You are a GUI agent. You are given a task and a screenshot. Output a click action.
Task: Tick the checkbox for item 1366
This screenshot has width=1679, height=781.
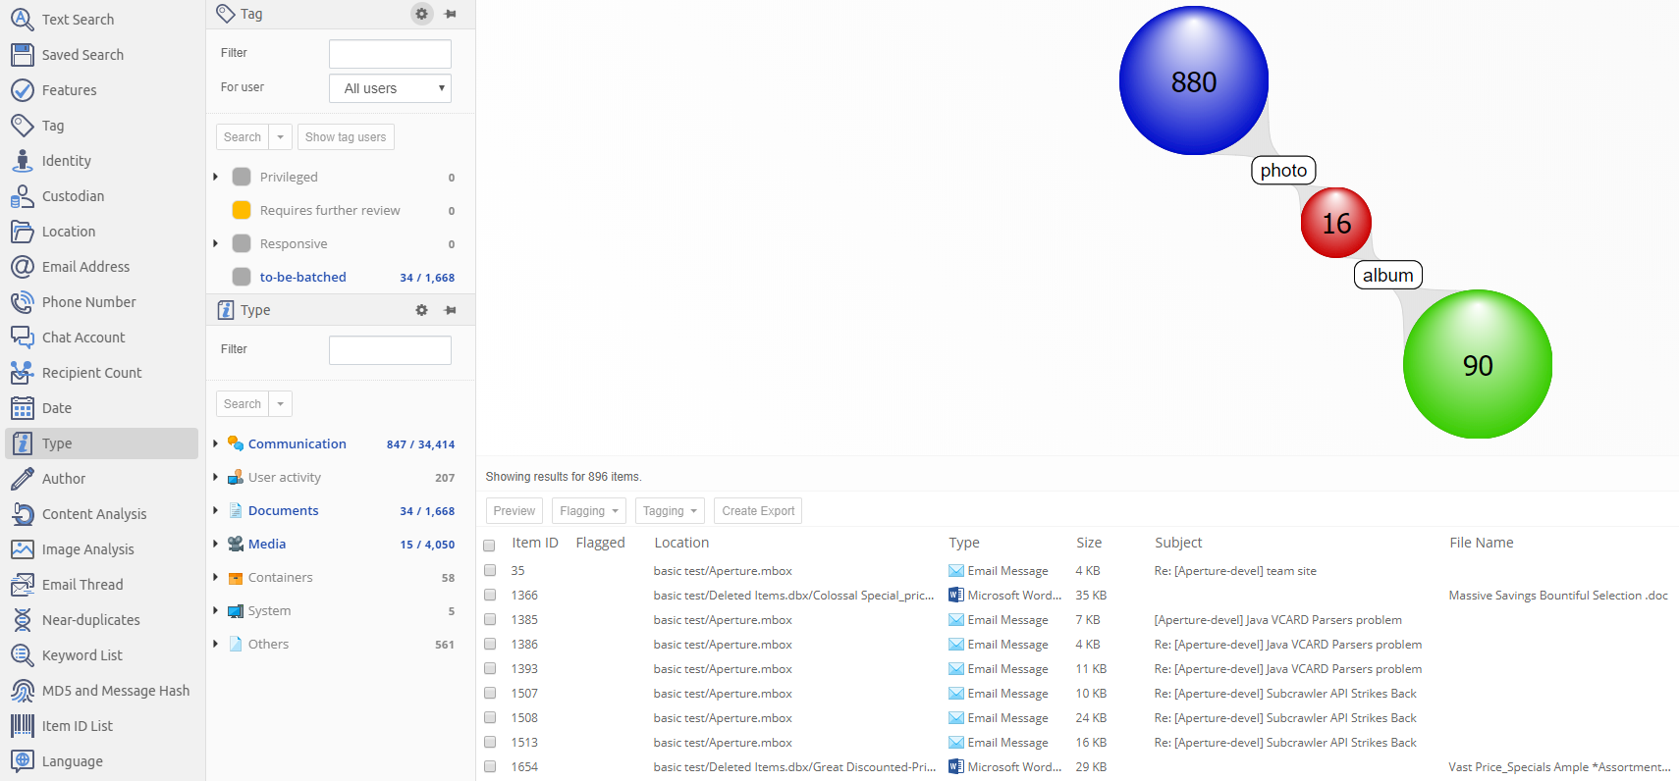[490, 596]
